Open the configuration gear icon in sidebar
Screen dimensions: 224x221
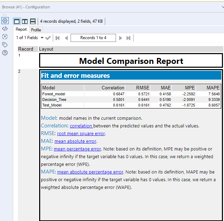point(5,21)
